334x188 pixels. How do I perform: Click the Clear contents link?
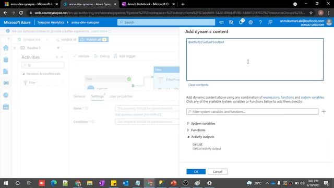tap(198, 85)
